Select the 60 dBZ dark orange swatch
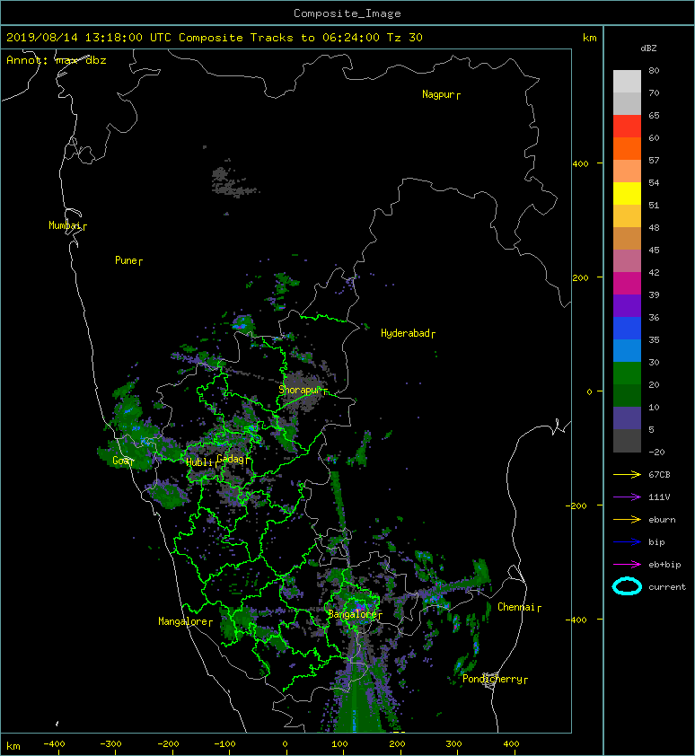 [627, 148]
